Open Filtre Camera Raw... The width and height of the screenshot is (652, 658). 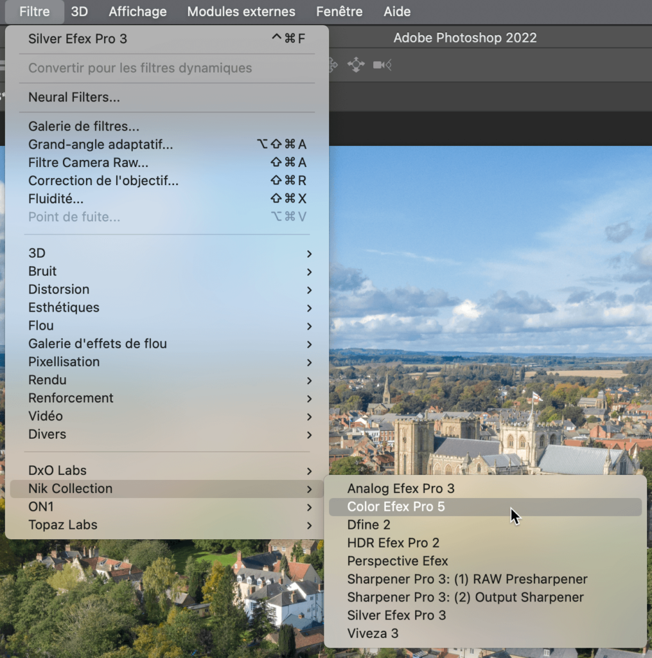pos(166,163)
